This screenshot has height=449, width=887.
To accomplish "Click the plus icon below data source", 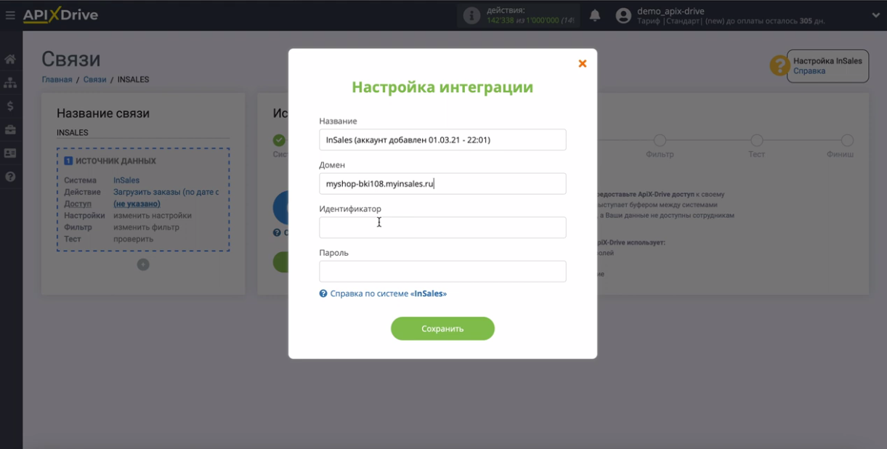I will click(143, 264).
